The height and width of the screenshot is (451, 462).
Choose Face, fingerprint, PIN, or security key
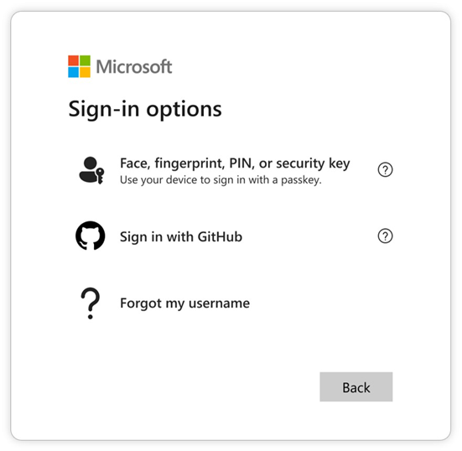tap(234, 170)
